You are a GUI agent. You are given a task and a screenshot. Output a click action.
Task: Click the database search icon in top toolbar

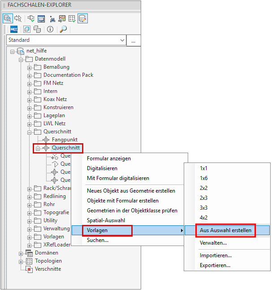8,18
